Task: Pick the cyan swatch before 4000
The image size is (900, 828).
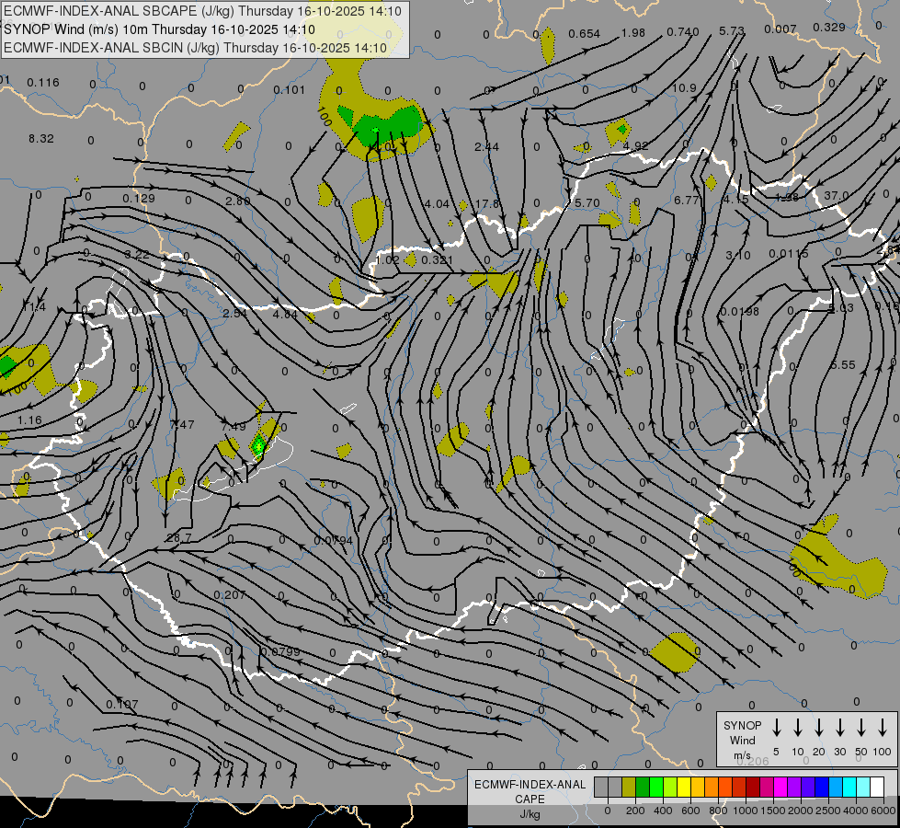Action: click(x=849, y=787)
